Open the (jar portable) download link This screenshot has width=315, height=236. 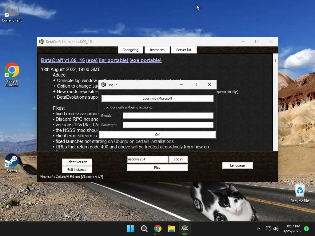[x=114, y=61]
